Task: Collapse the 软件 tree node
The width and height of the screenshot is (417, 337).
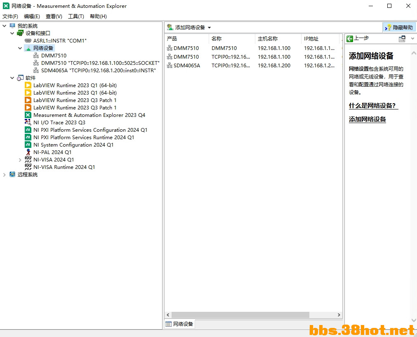Action: point(12,78)
